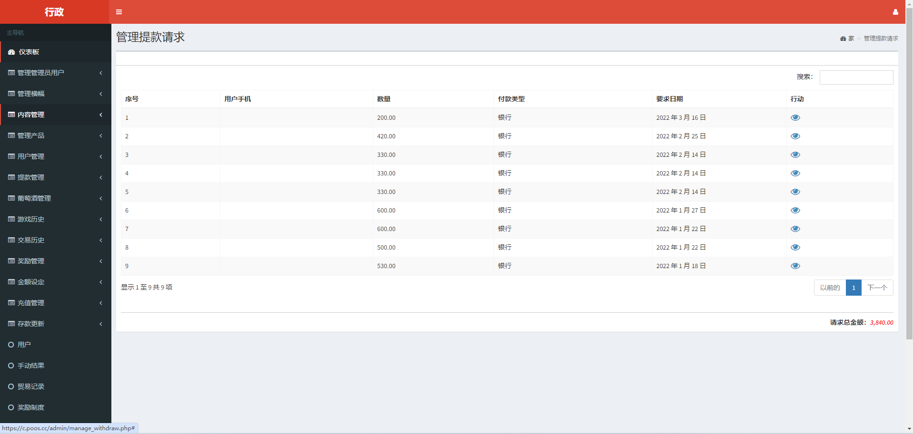The width and height of the screenshot is (913, 434).
Task: Click the home breadcrumb 家
Action: coord(851,39)
